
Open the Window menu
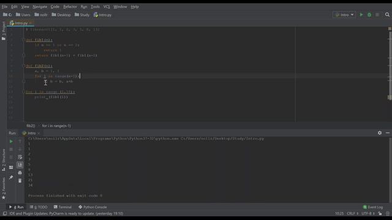point(120,7)
